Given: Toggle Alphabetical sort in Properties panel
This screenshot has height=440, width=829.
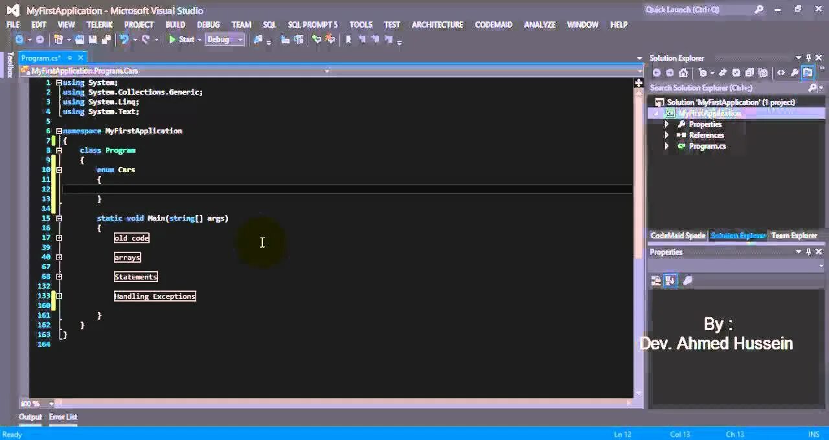Looking at the screenshot, I should pos(670,281).
